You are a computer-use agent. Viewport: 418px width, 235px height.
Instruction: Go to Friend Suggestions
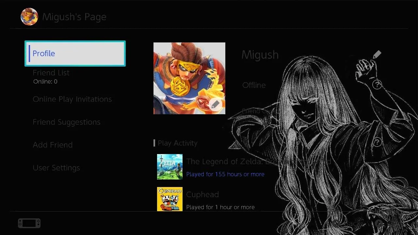67,122
